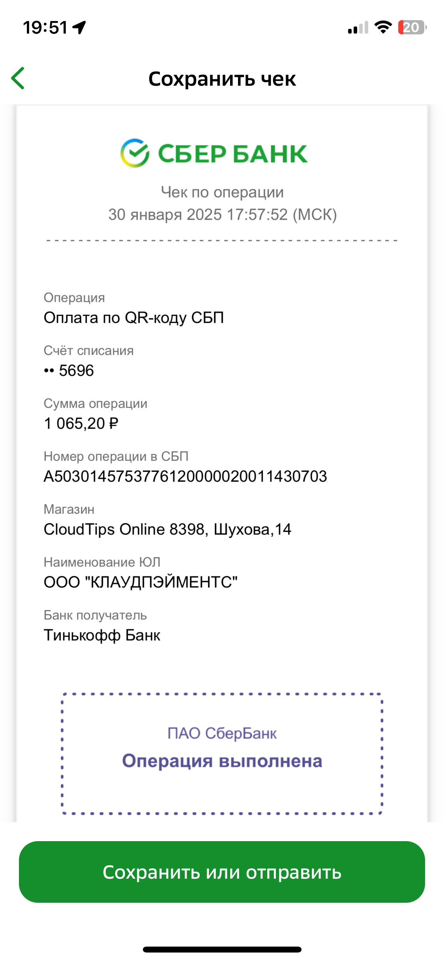This screenshot has height=962, width=444.
Task: Tap the Сохранить чек header title
Action: (222, 79)
